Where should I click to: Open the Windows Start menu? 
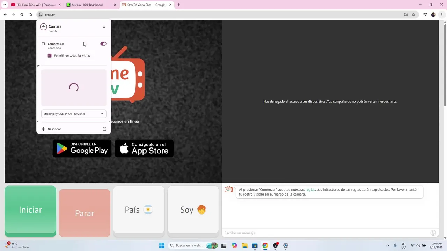coord(162,245)
